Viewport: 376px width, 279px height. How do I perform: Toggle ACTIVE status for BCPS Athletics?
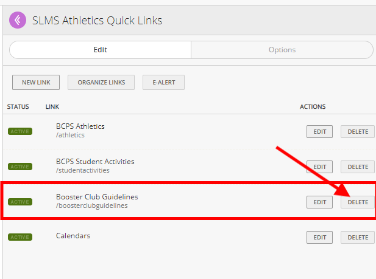20,131
